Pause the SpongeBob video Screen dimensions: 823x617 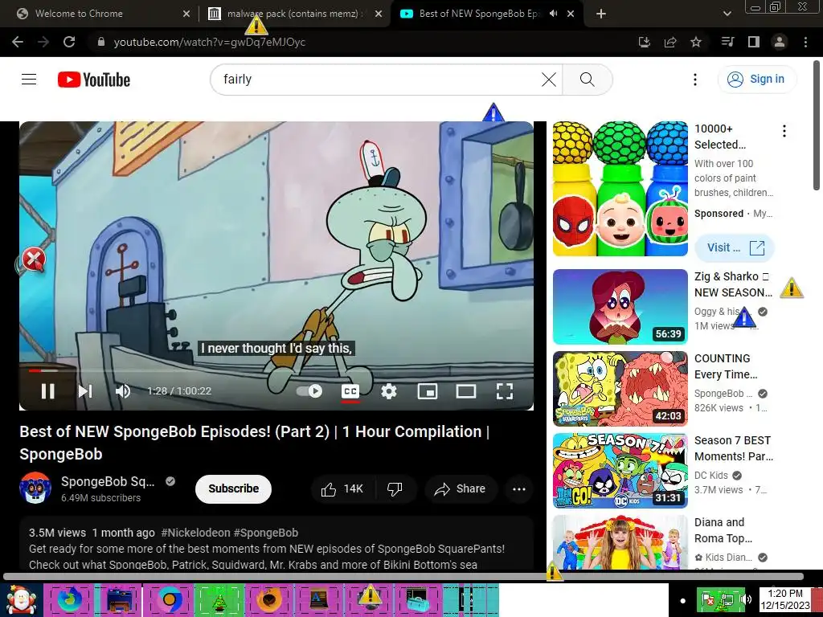click(47, 391)
